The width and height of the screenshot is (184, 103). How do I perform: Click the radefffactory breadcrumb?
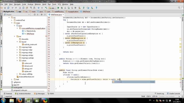point(58,11)
